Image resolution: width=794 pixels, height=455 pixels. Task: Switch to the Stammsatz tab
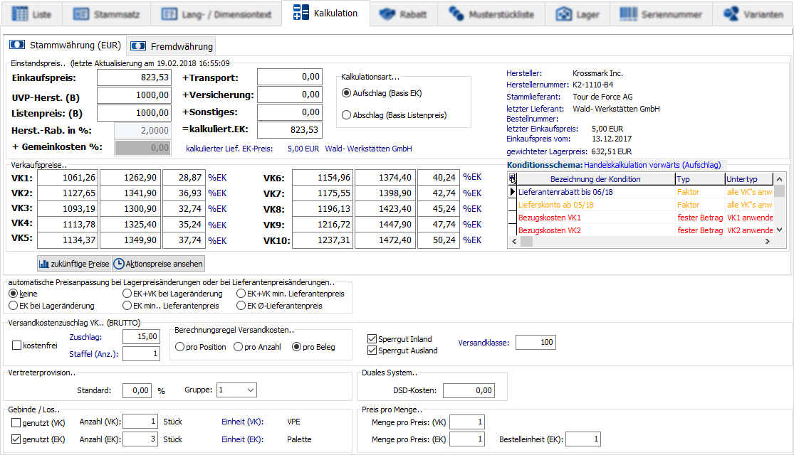pos(106,14)
